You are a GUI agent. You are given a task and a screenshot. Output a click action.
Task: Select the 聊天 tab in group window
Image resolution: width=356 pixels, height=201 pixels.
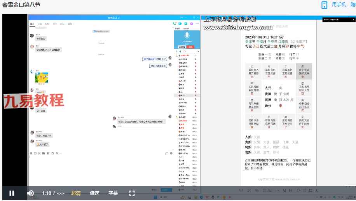pyautogui.click(x=32, y=24)
